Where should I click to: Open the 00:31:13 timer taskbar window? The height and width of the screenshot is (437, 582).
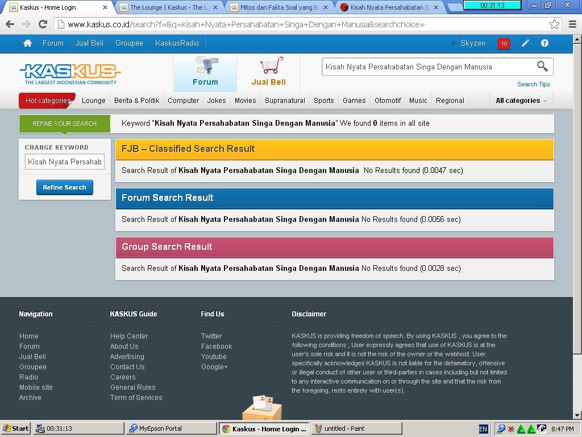tap(78, 428)
